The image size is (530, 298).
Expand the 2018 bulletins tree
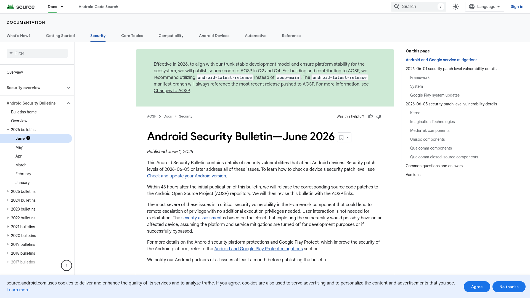pyautogui.click(x=8, y=253)
